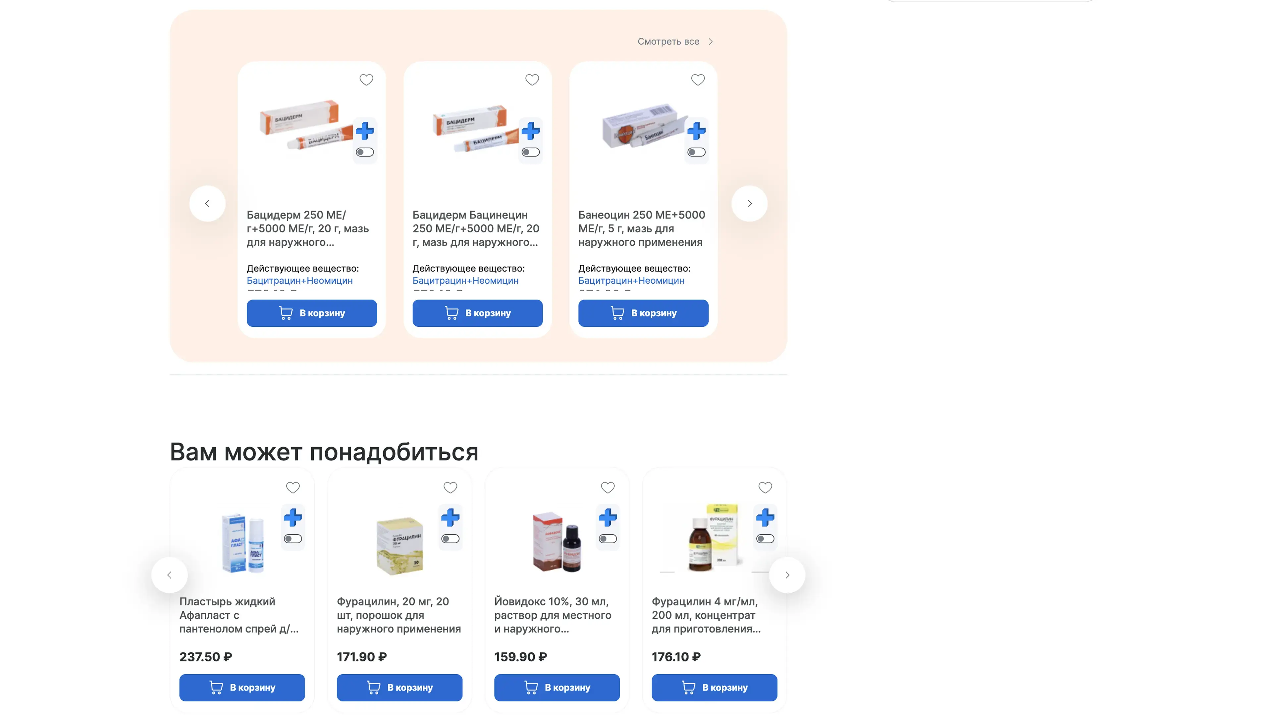Enable toggle on Пластырь жидкий Афапласт card
This screenshot has width=1272, height=715.
point(293,539)
